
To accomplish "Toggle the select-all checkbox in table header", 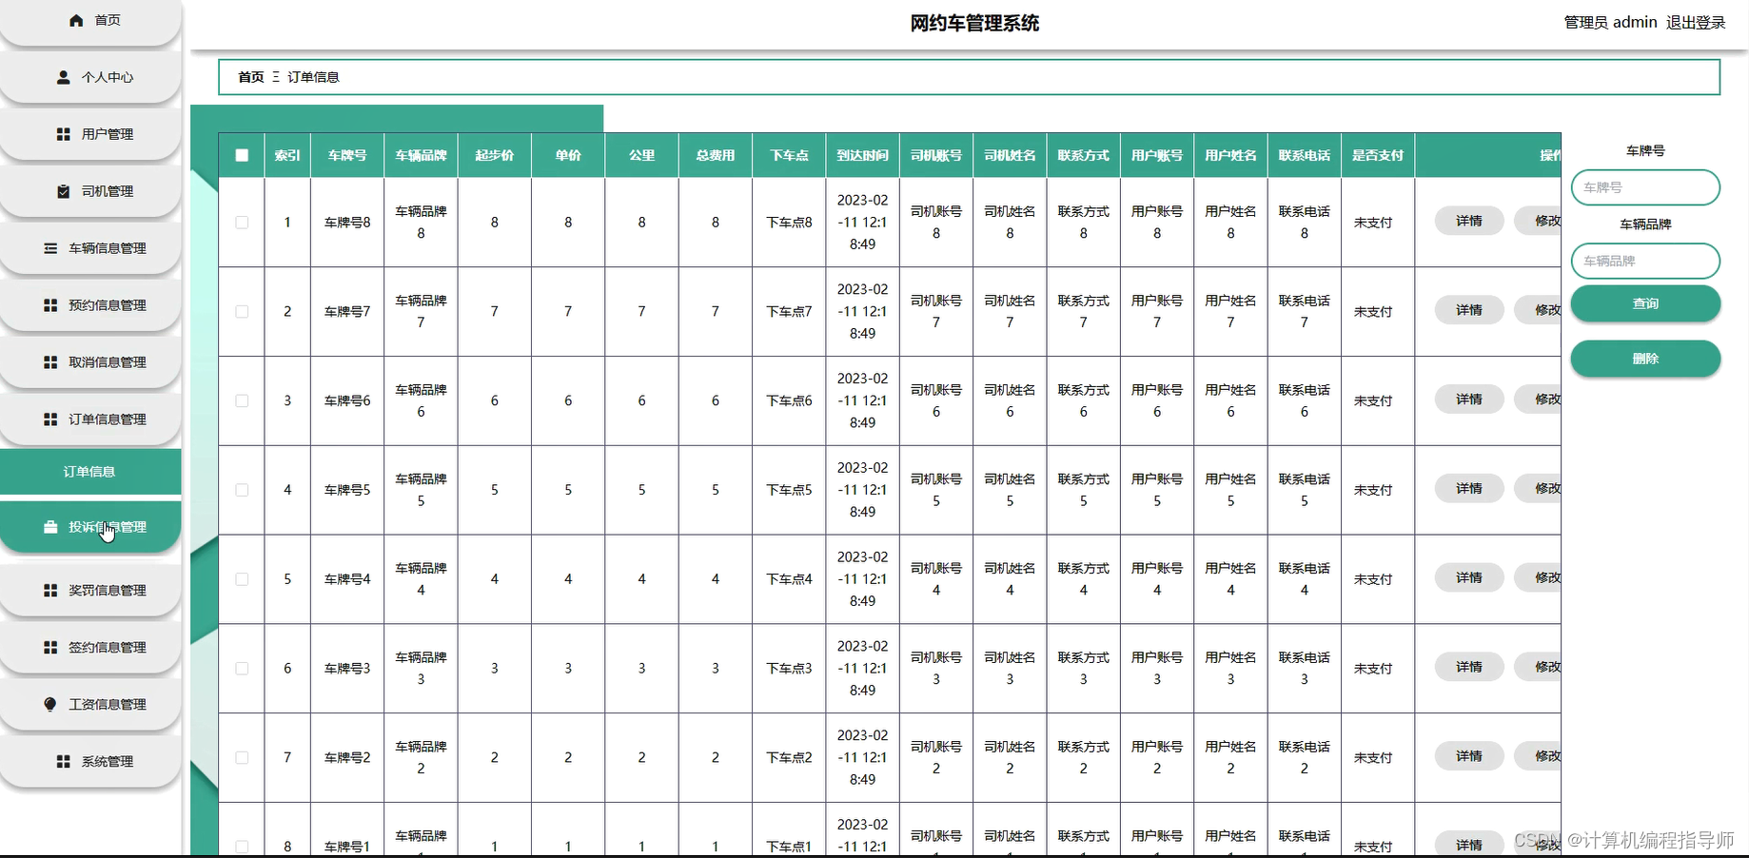I will coord(242,155).
